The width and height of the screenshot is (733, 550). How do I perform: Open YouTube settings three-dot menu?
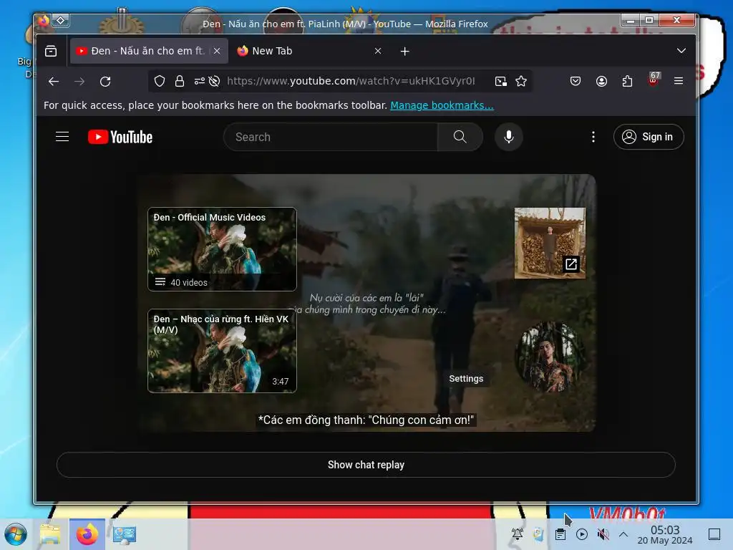pos(593,137)
